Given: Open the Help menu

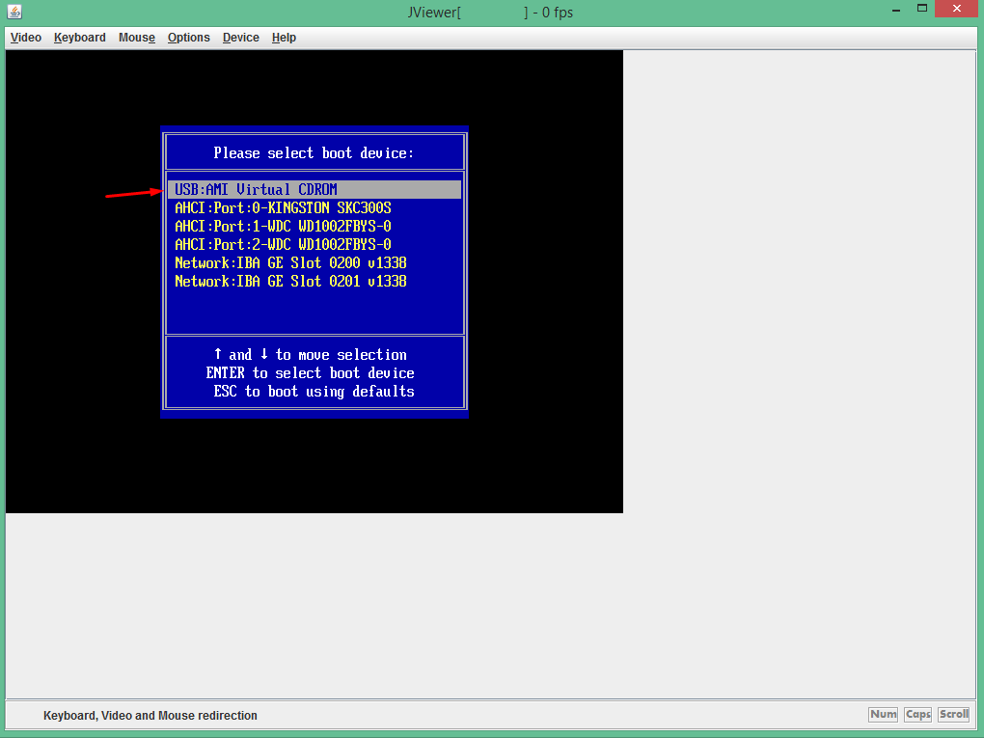Looking at the screenshot, I should point(284,38).
